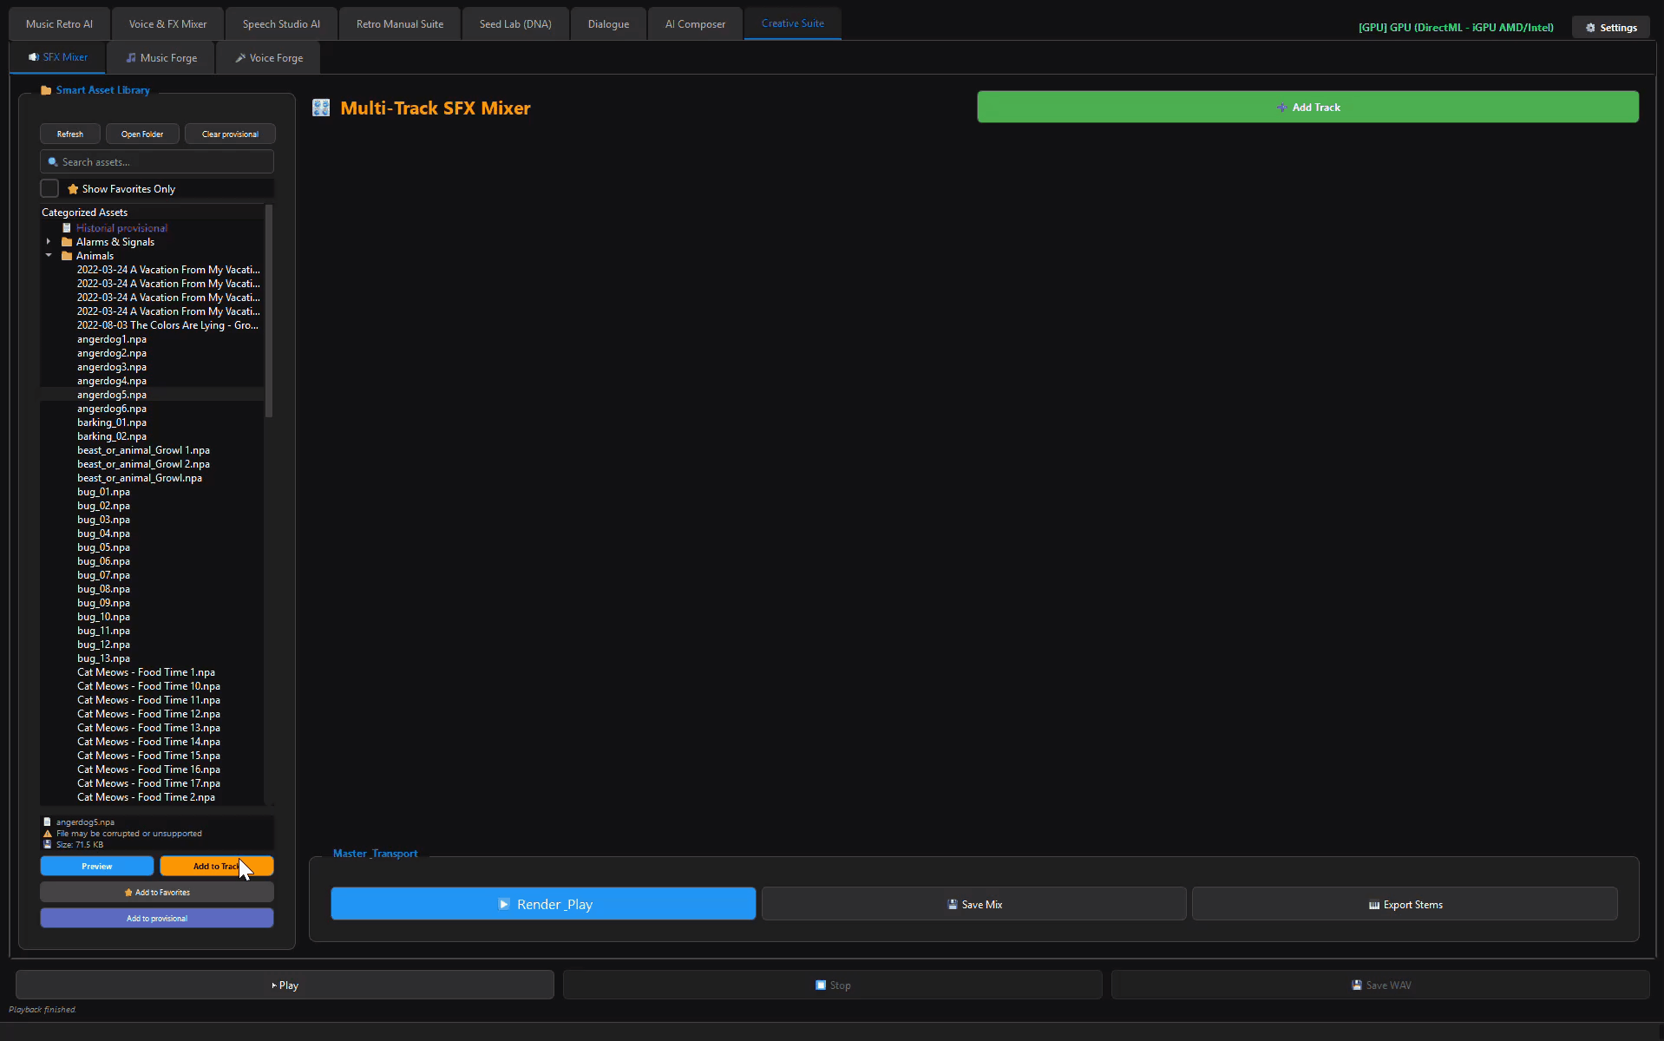The height and width of the screenshot is (1041, 1664).
Task: Click the microphone icon on Voice Forge tab
Action: [240, 58]
